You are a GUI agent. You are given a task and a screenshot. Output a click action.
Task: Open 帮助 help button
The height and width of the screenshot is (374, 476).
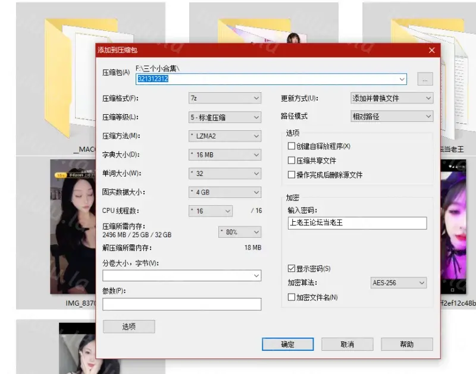[x=407, y=344]
